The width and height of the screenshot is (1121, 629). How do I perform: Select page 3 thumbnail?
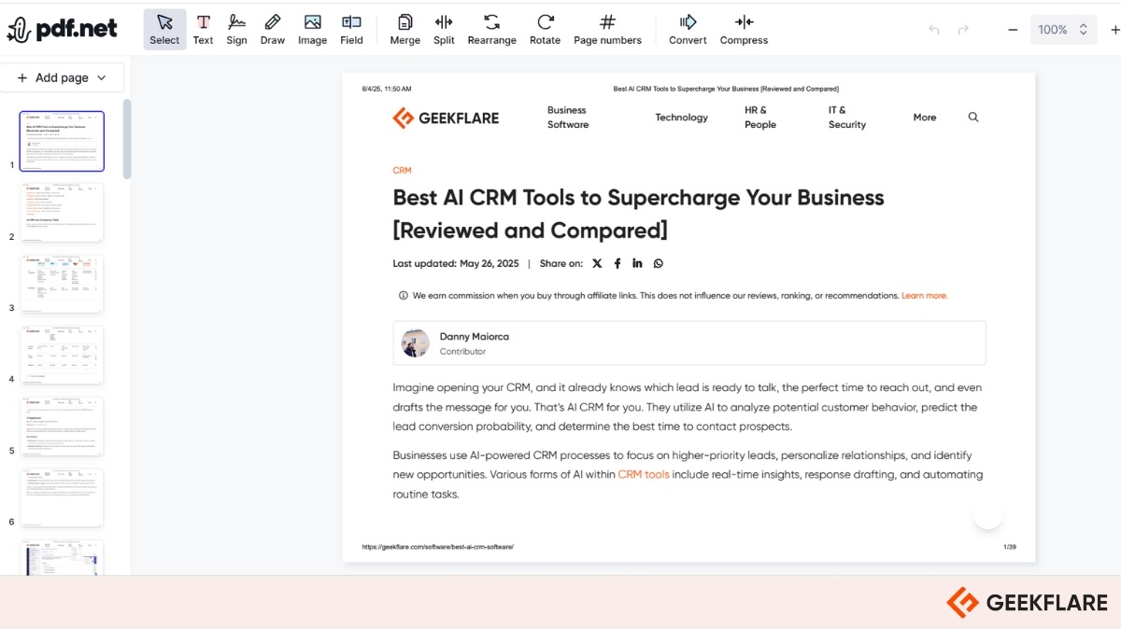62,285
